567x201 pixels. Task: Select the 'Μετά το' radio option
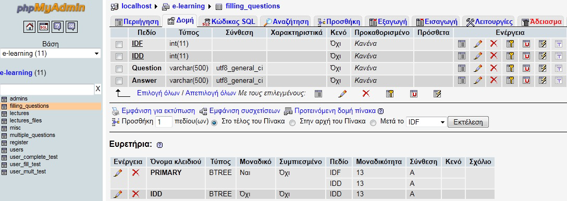pyautogui.click(x=373, y=122)
